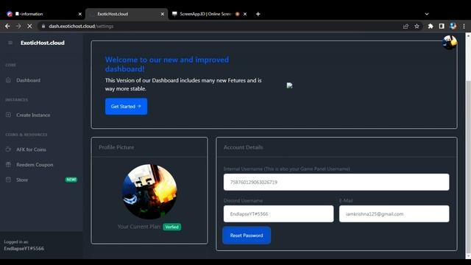Click the share page icon in address bar
This screenshot has height=265, width=471.
point(406,26)
